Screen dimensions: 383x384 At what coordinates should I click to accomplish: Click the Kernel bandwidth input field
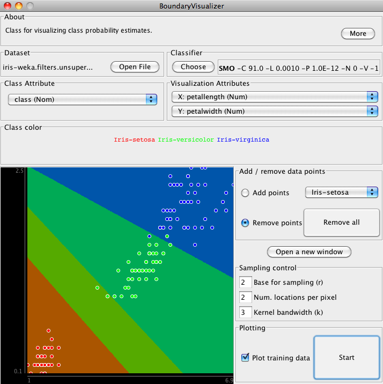[x=246, y=312]
